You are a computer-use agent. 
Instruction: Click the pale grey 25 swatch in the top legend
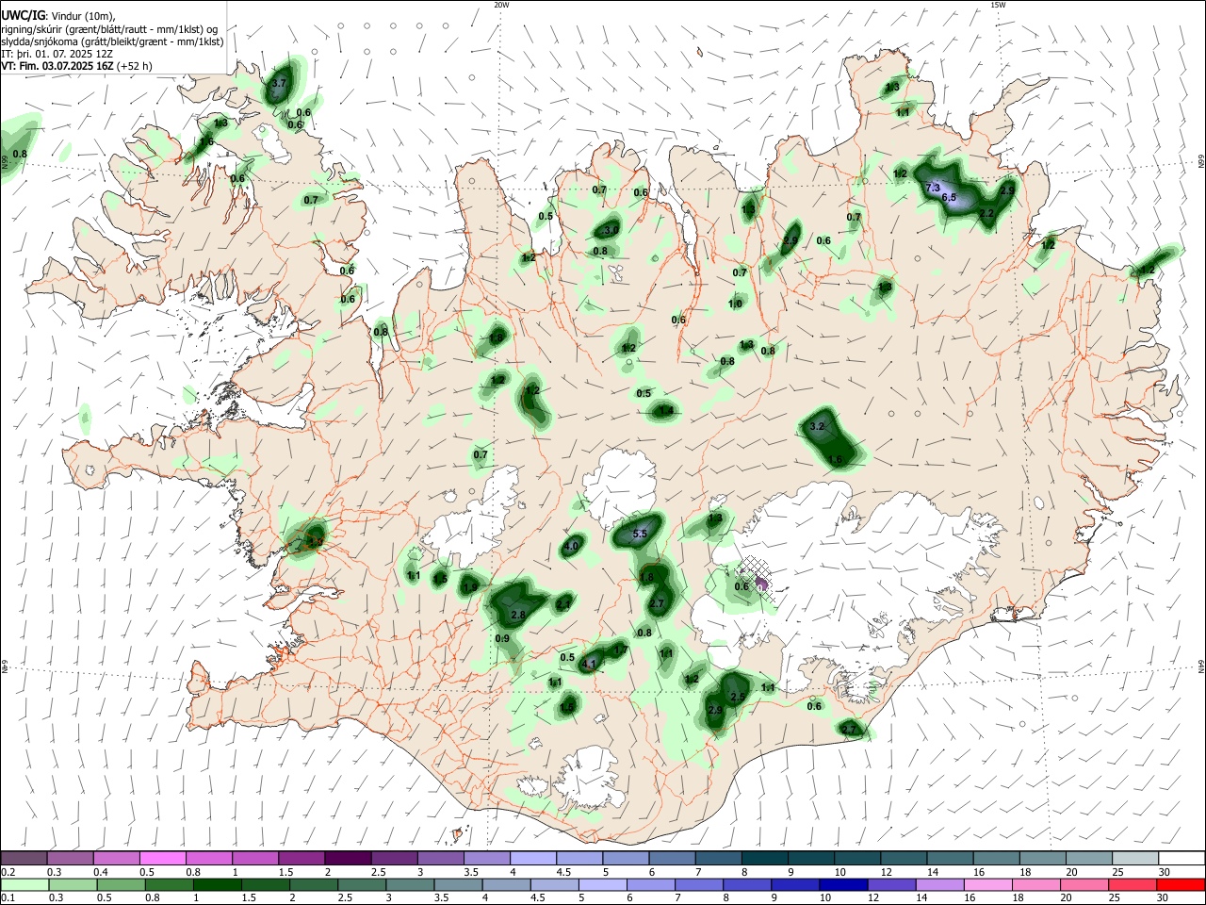pos(1135,858)
